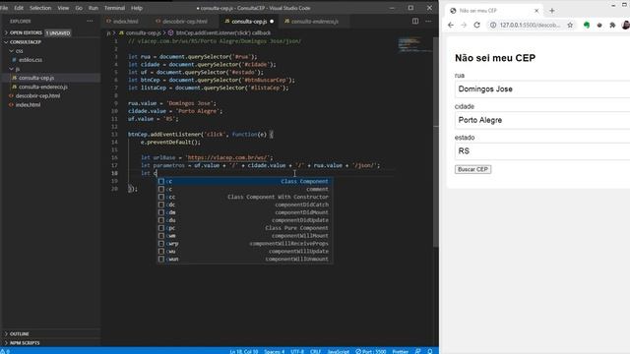This screenshot has width=630, height=354.
Task: Click the Buscar CEP button
Action: (x=472, y=169)
